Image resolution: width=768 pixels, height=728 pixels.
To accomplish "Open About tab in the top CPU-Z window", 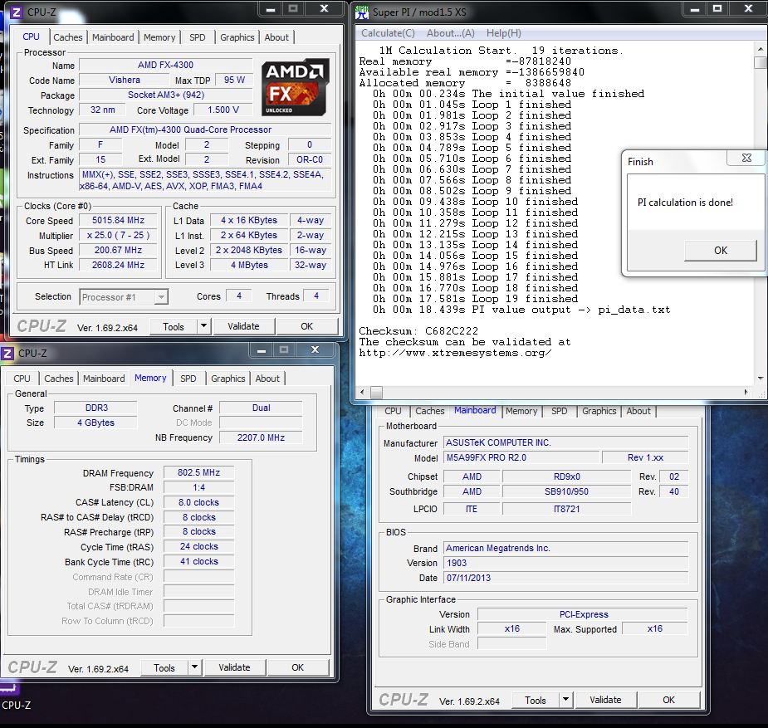I will (x=276, y=37).
